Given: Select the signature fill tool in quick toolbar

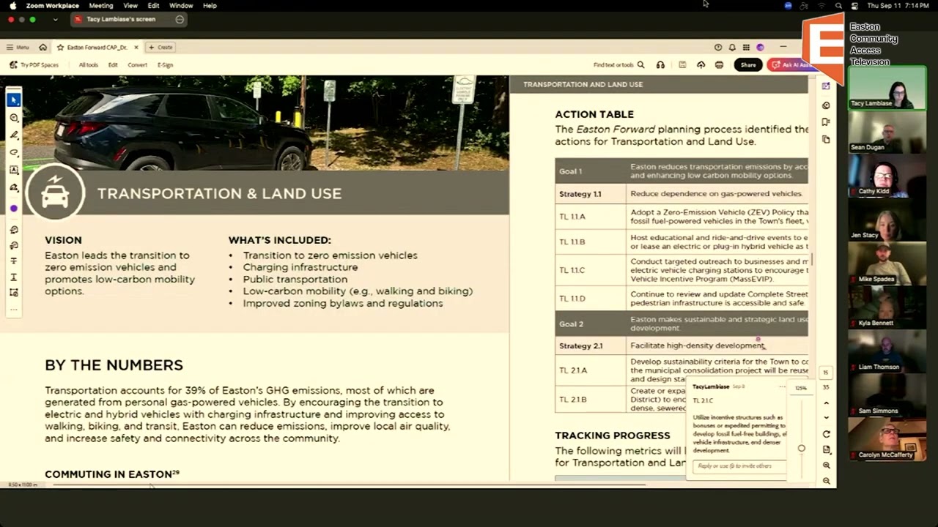Looking at the screenshot, I should pos(14,187).
